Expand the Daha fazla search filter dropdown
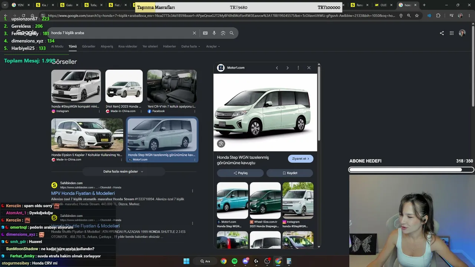This screenshot has width=475, height=267. pos(191,46)
